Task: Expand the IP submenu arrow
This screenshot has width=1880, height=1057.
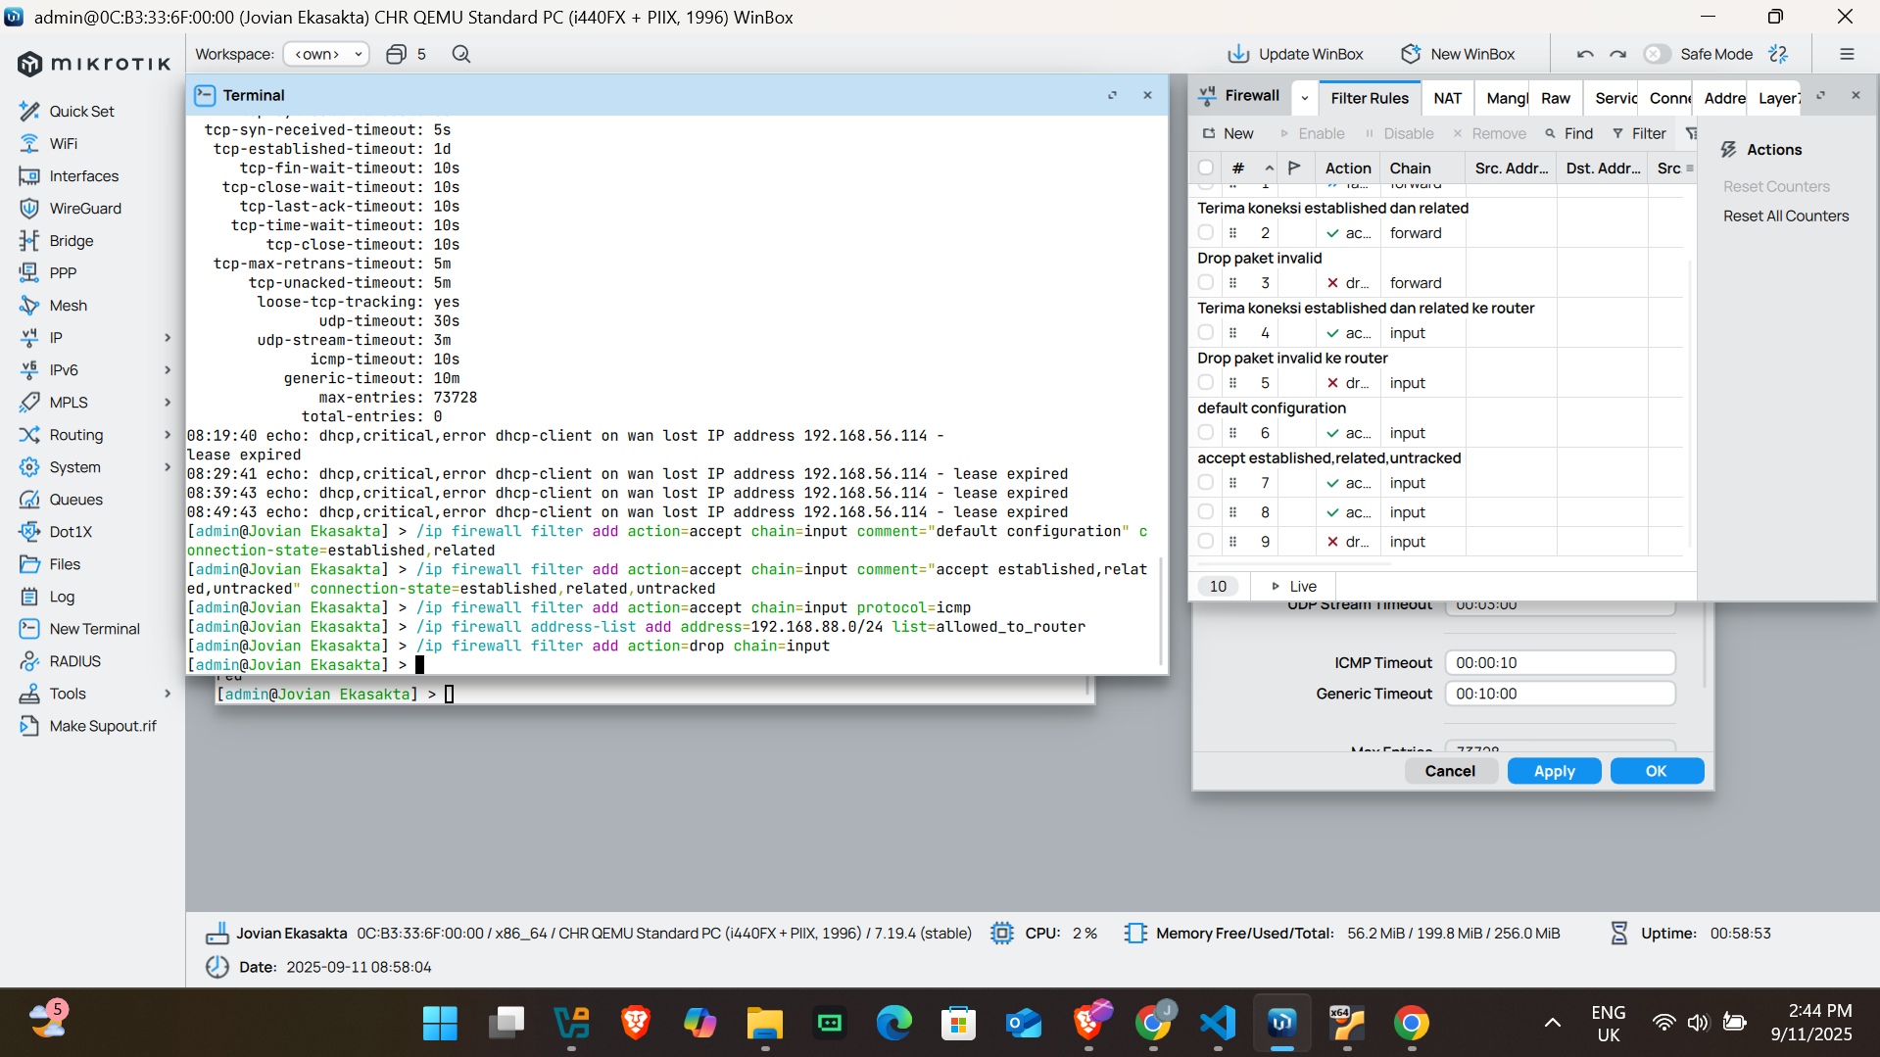Action: click(x=168, y=338)
